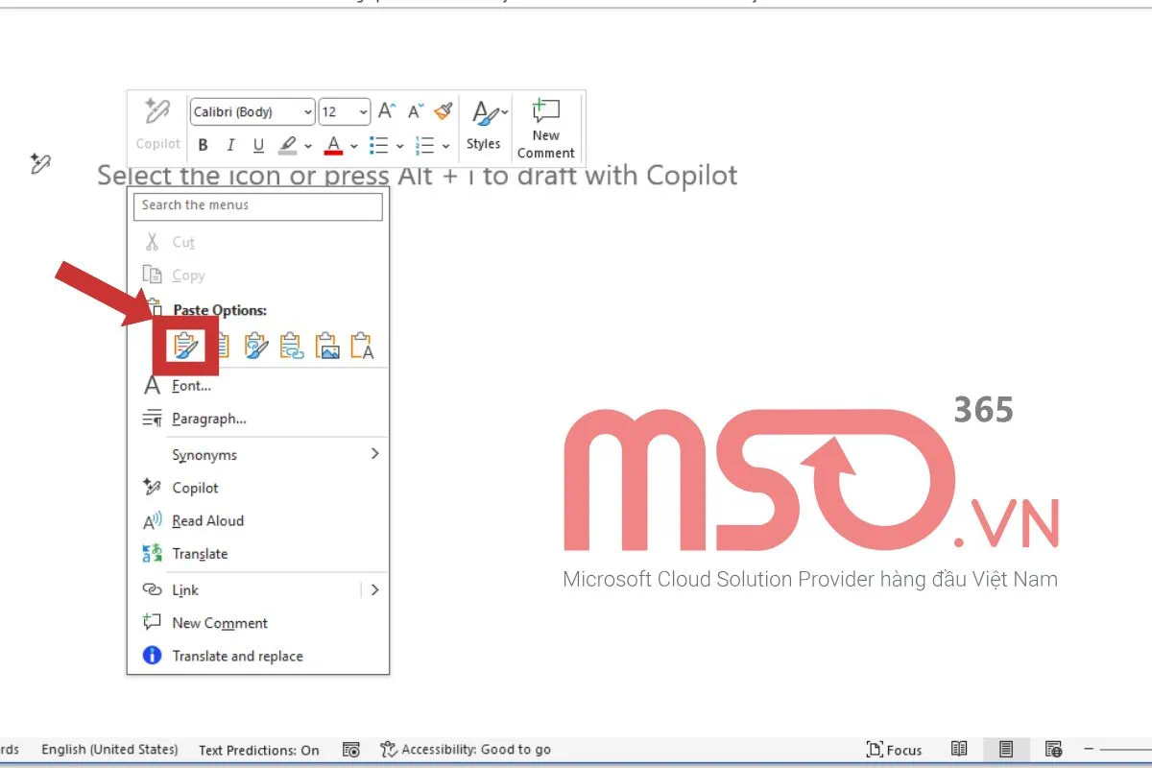Select the Picture paste option

pyautogui.click(x=327, y=346)
